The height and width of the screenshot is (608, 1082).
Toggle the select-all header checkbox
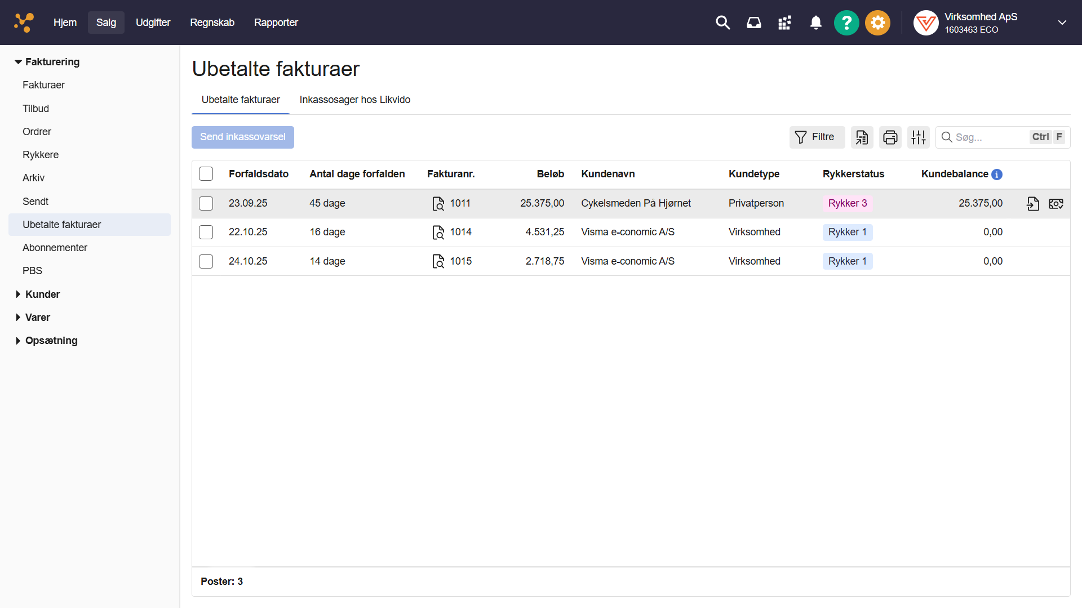[x=206, y=174]
